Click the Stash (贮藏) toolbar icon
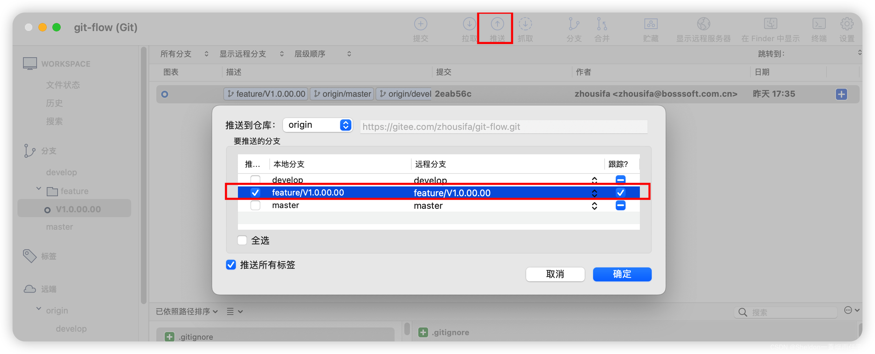This screenshot has width=875, height=354. tap(651, 24)
